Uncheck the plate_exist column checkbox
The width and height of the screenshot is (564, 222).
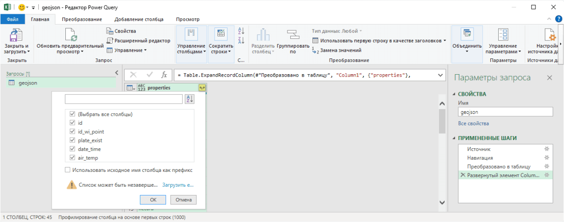coord(73,140)
